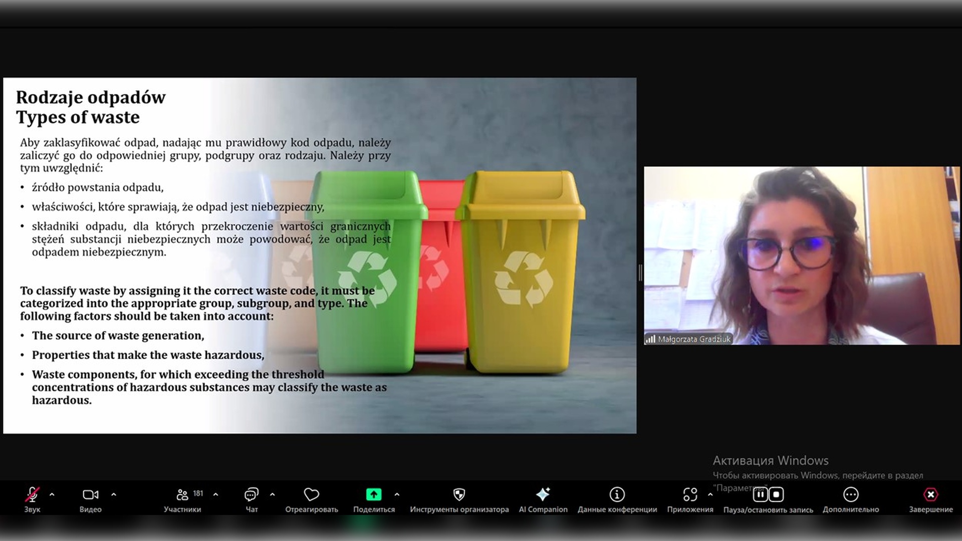
Task: End the meeting with the Завершение button
Action: point(930,495)
